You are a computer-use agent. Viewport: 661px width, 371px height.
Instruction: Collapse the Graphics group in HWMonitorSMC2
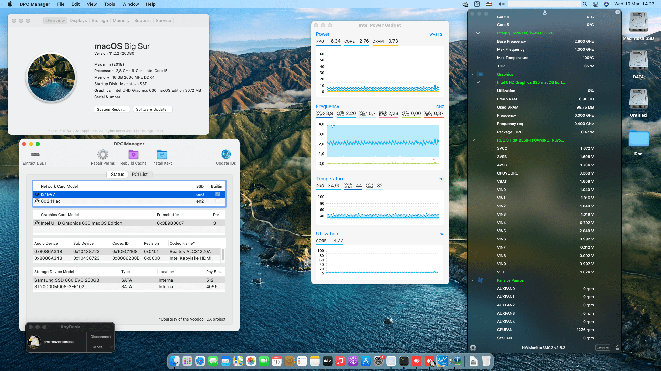(473, 74)
